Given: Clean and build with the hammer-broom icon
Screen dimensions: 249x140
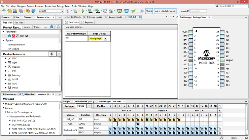Looking at the screenshot, I should tap(75, 11).
